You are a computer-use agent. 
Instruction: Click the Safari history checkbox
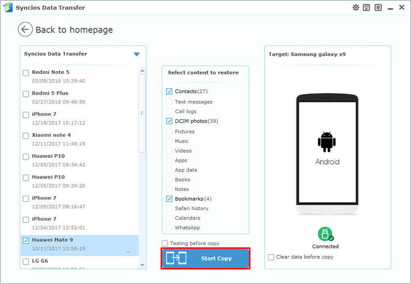(x=169, y=208)
